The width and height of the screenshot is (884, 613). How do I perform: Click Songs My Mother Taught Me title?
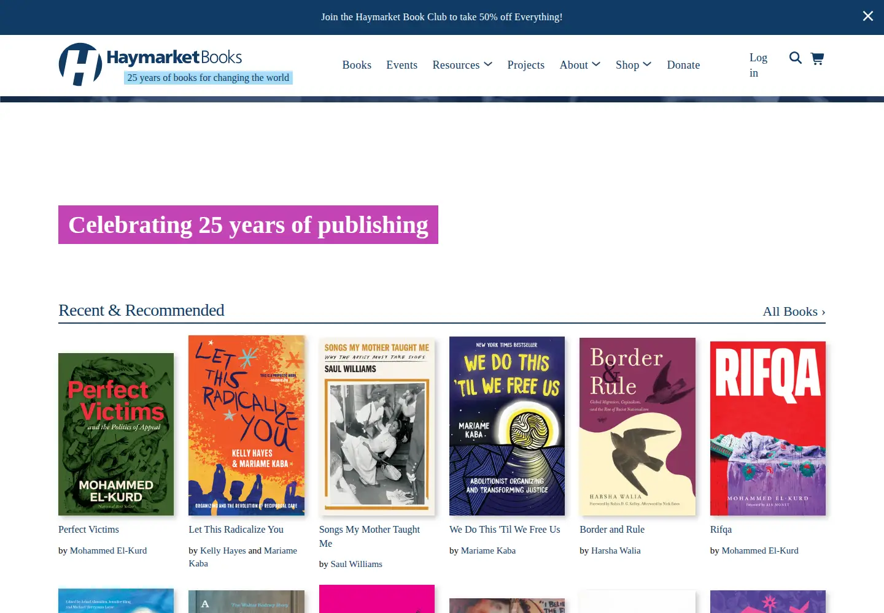coord(370,536)
